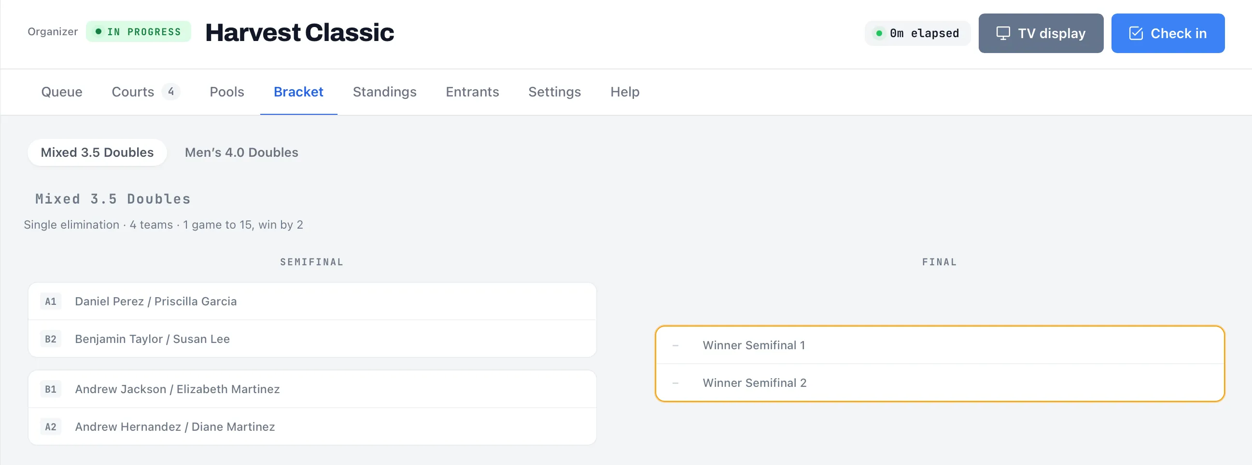Viewport: 1252px width, 465px height.
Task: Click the SEMIFINAL column heading
Action: point(312,262)
